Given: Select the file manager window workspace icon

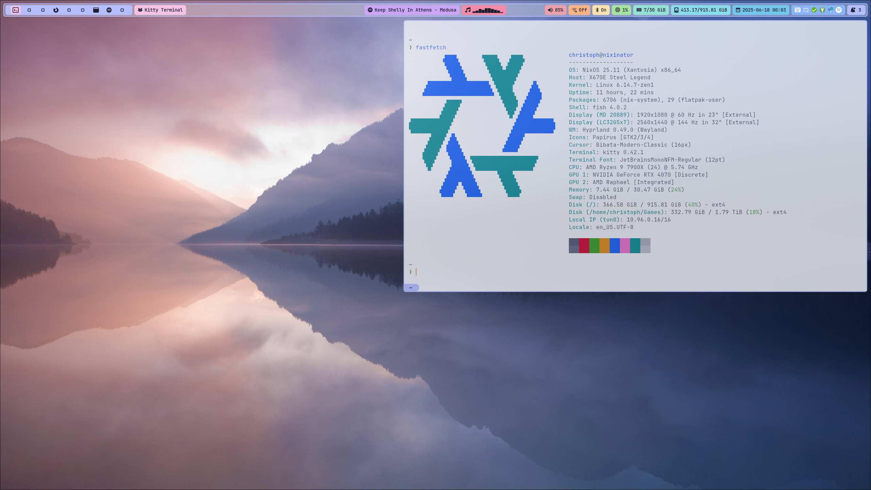Looking at the screenshot, I should (x=96, y=10).
